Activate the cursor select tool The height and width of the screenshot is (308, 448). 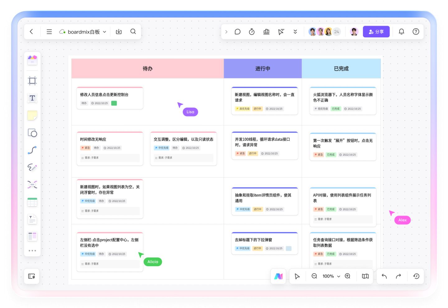coord(297,276)
